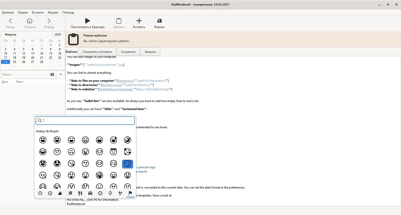Expand the search field dropdown arrow
The width and height of the screenshot is (401, 215).
[61, 74]
